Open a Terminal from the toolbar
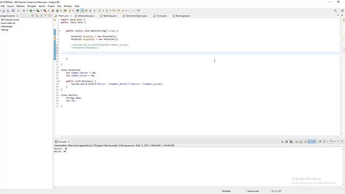The height and width of the screenshot is (194, 345). (13, 11)
